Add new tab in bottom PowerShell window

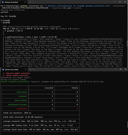point(30,70)
